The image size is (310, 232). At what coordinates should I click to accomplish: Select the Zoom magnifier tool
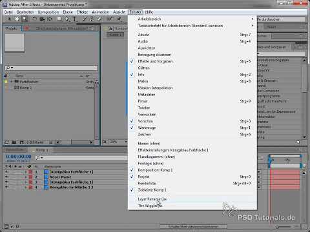pos(25,19)
